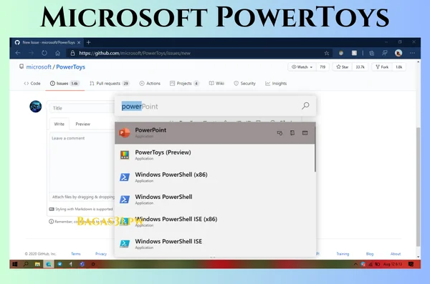The image size is (430, 284).
Task: Open the Insights tab
Action: [276, 83]
